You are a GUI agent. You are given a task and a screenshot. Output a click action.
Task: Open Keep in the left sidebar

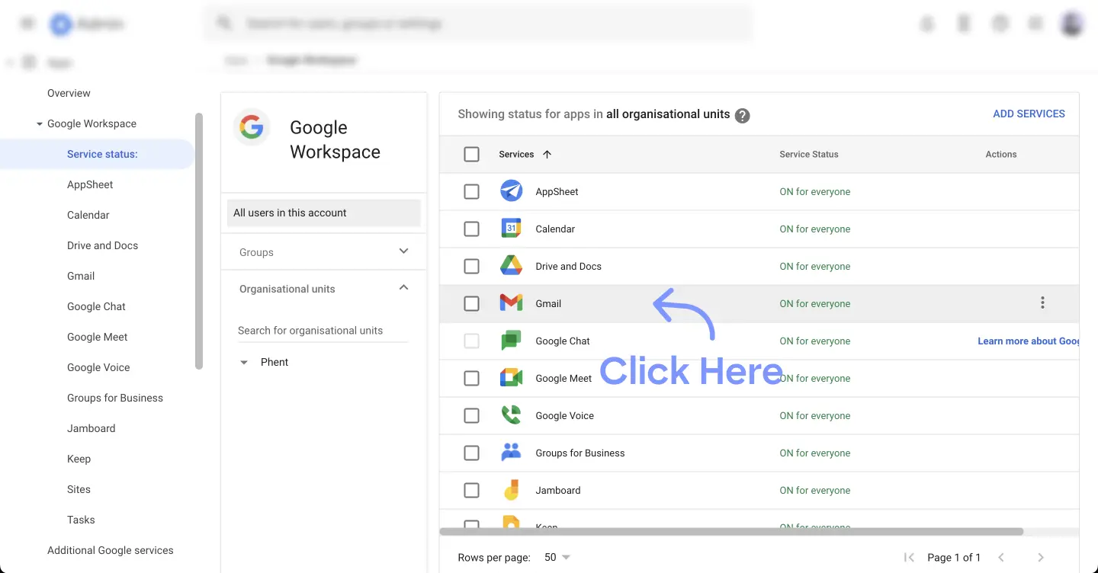pyautogui.click(x=79, y=459)
